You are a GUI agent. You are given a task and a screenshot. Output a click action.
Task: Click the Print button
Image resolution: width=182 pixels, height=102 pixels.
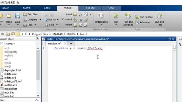pos(28,25)
